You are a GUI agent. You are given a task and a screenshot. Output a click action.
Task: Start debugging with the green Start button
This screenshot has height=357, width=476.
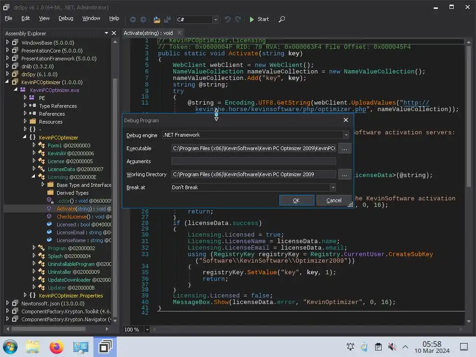(x=259, y=19)
